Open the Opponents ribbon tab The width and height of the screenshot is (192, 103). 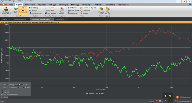click(x=42, y=5)
